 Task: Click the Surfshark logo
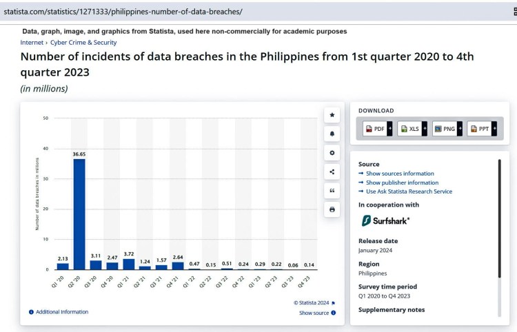(385, 220)
